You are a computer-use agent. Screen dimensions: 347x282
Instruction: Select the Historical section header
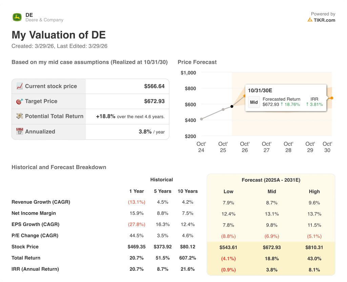[x=162, y=180]
